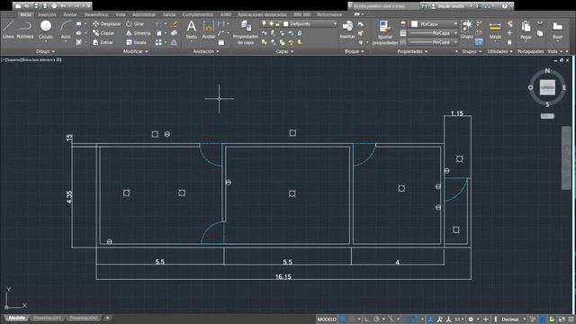
Task: Click the new file icon in quick access toolbar
Action: (18, 6)
